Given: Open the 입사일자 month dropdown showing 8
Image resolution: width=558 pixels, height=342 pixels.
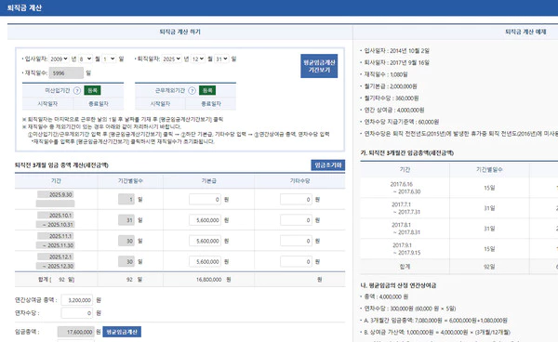Looking at the screenshot, I should tap(86, 59).
